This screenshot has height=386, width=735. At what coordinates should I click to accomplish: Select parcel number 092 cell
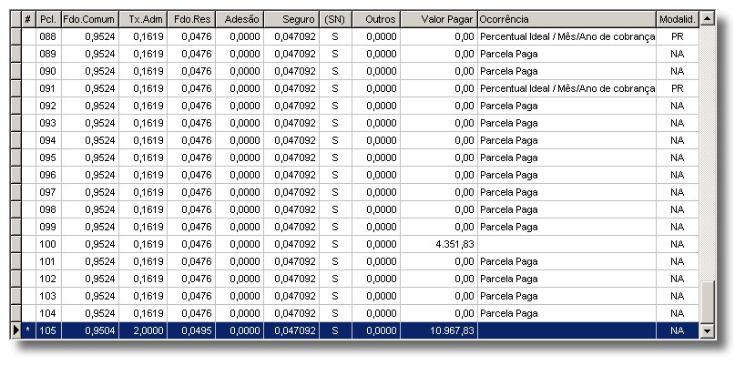tap(48, 106)
